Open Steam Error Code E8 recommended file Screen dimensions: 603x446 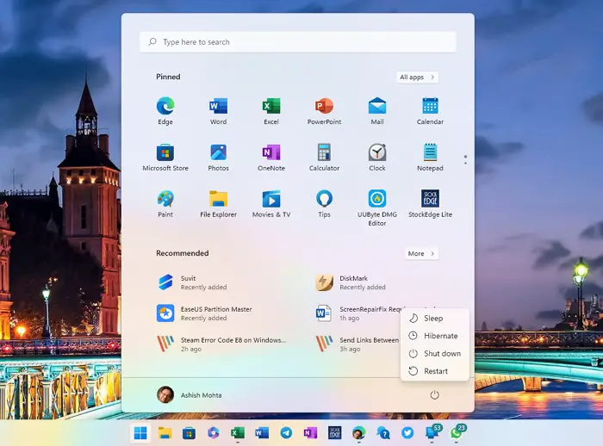pyautogui.click(x=221, y=344)
